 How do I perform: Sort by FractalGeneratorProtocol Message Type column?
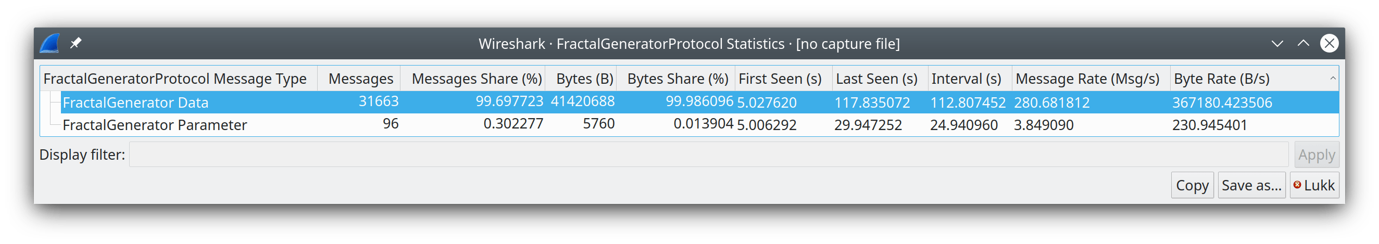tap(175, 79)
